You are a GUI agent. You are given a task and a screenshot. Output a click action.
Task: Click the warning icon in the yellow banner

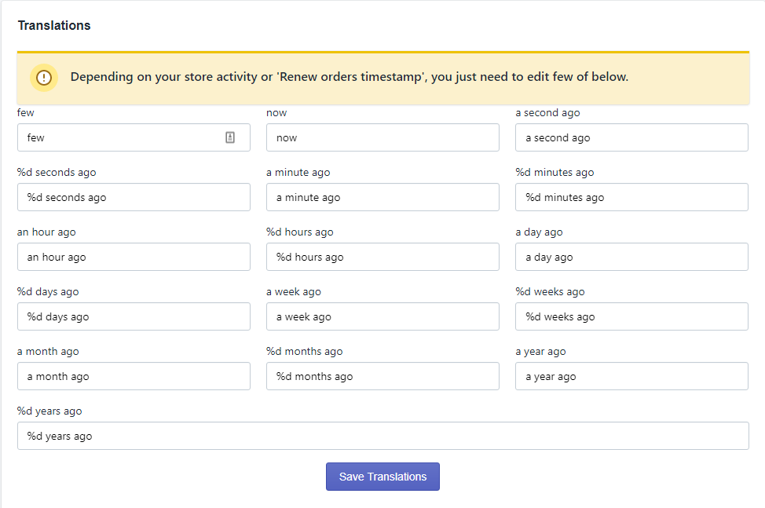point(44,78)
